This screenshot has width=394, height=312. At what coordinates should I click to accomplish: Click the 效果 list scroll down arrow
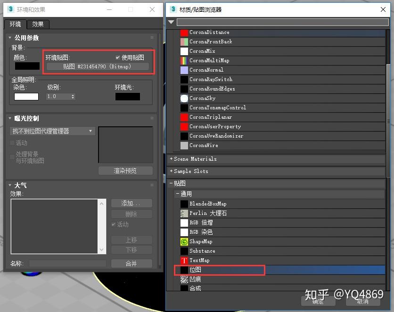point(101,249)
